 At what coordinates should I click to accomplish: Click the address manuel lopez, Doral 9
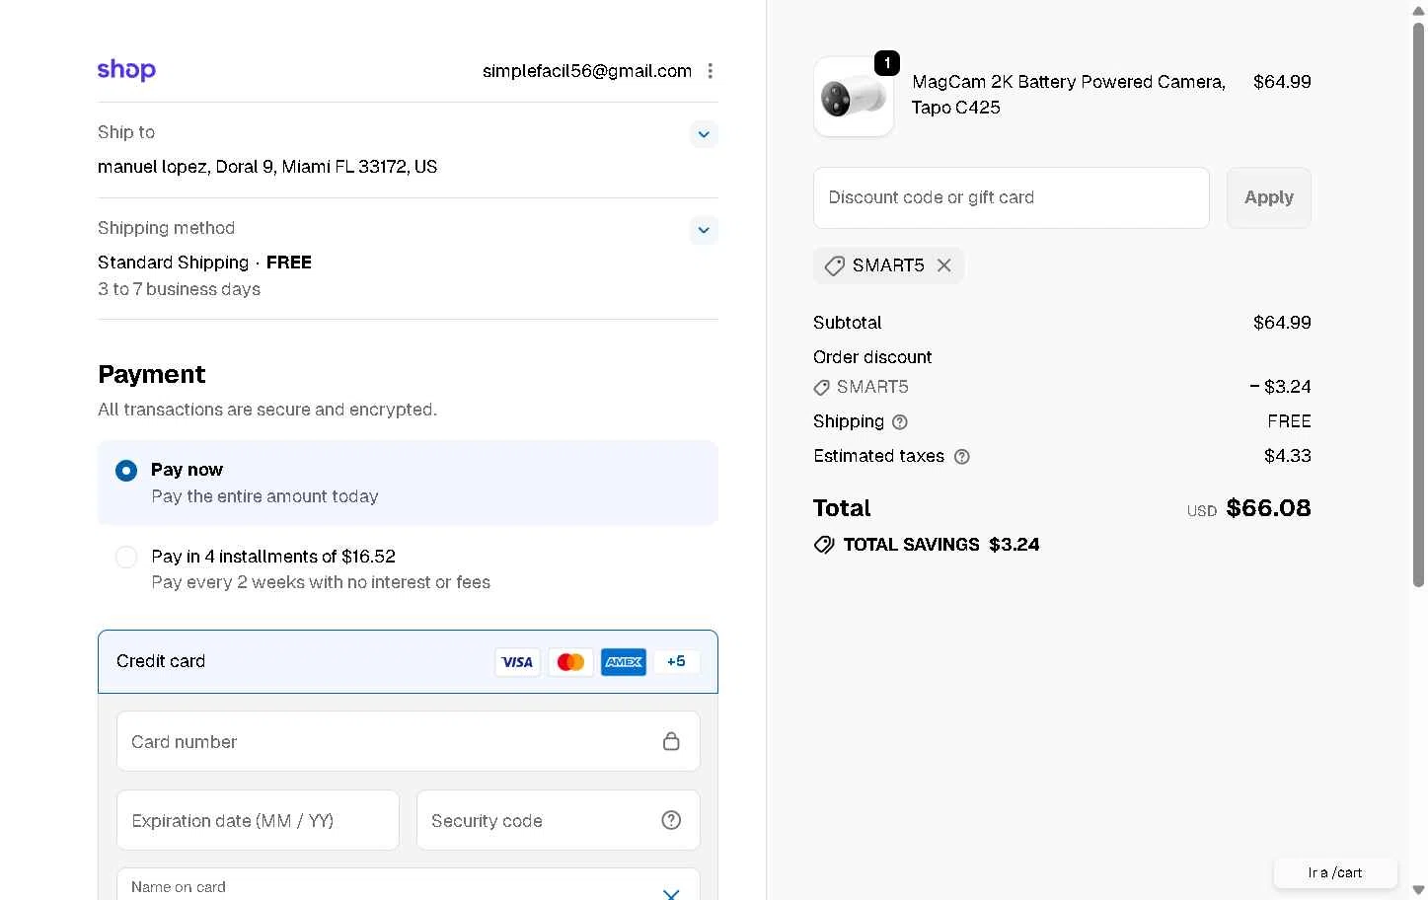coord(267,167)
